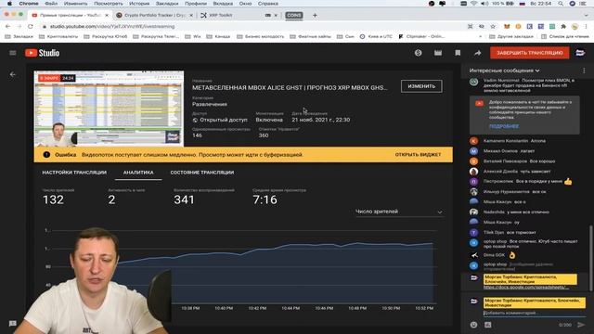The height and width of the screenshot is (334, 594).
Task: Click the volume icon in the macOS menu bar
Action: tap(484, 4)
